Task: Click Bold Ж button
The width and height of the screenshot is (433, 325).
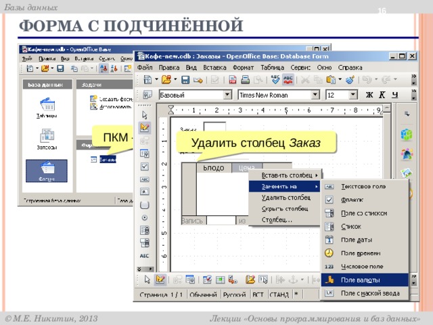Action: tap(369, 95)
